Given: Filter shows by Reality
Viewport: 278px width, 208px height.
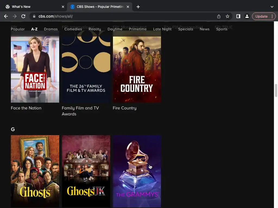Looking at the screenshot, I should (95, 29).
